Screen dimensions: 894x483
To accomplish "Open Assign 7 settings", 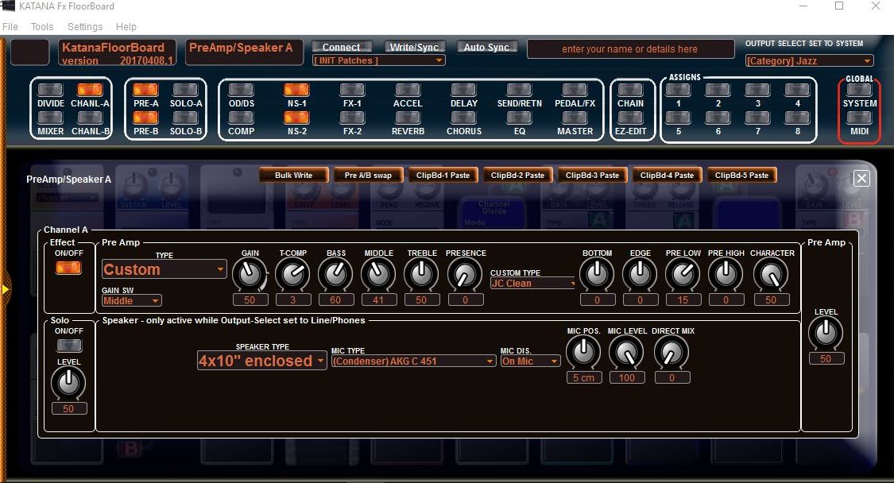I will [x=758, y=118].
